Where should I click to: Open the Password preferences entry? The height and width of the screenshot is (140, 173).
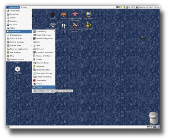[x=44, y=66]
